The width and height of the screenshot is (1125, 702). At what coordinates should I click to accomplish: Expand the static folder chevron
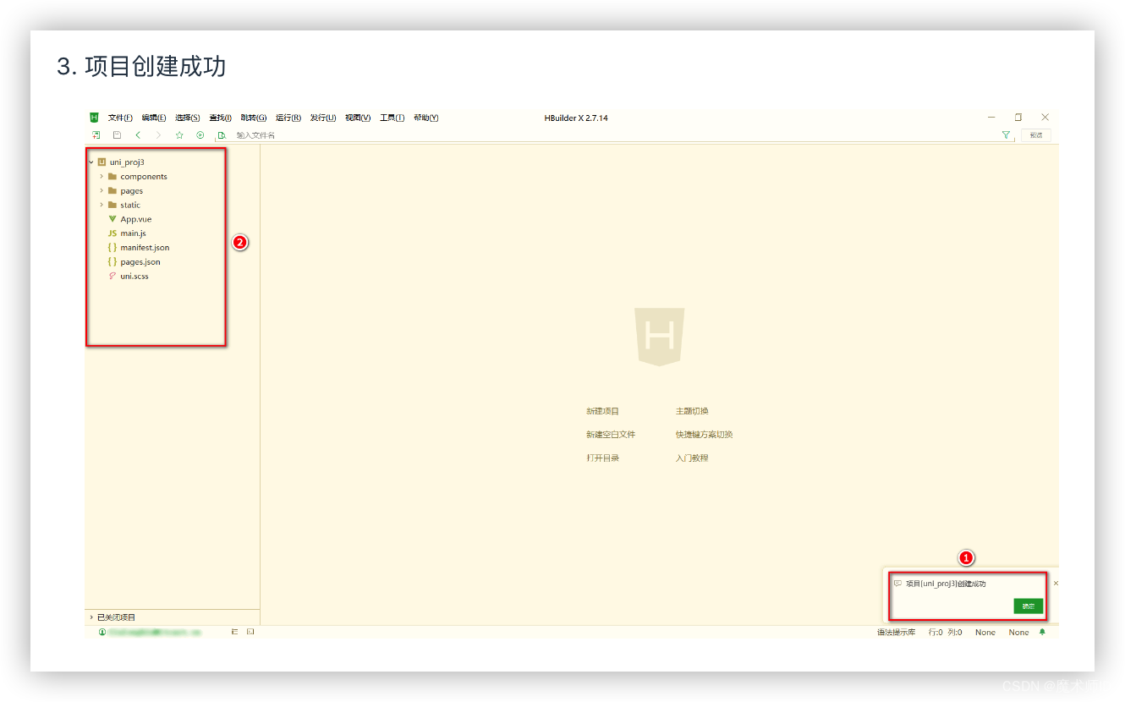point(102,205)
